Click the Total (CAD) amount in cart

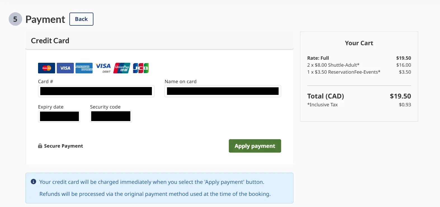400,96
